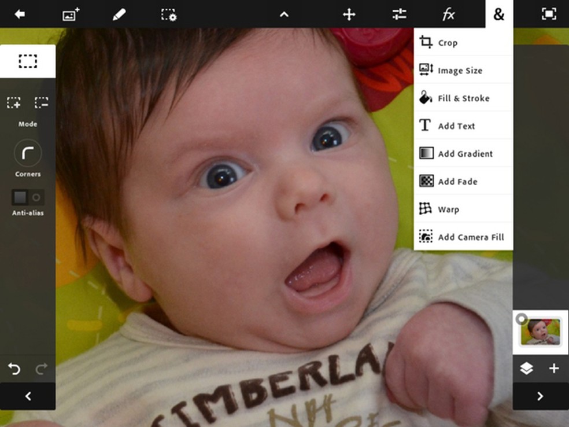The image size is (569, 427).
Task: Choose subtract-from-selection mode
Action: tap(41, 103)
